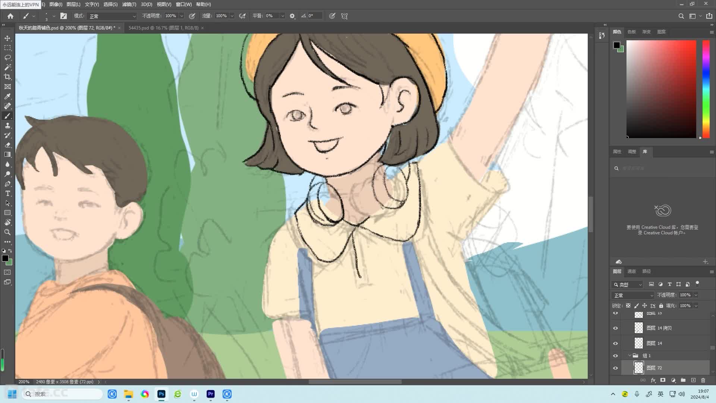
Task: Select the Pen tool
Action: tap(7, 184)
